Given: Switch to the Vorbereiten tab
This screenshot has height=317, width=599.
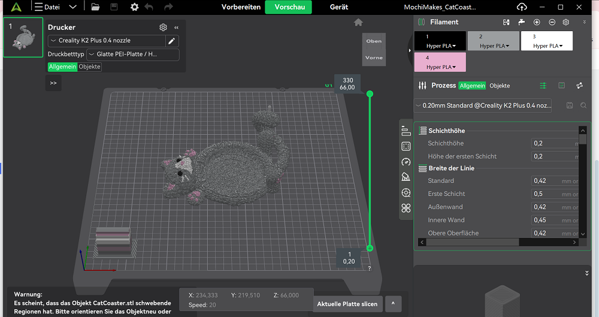Looking at the screenshot, I should 241,7.
